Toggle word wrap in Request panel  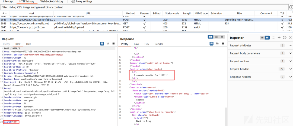(x=102, y=44)
